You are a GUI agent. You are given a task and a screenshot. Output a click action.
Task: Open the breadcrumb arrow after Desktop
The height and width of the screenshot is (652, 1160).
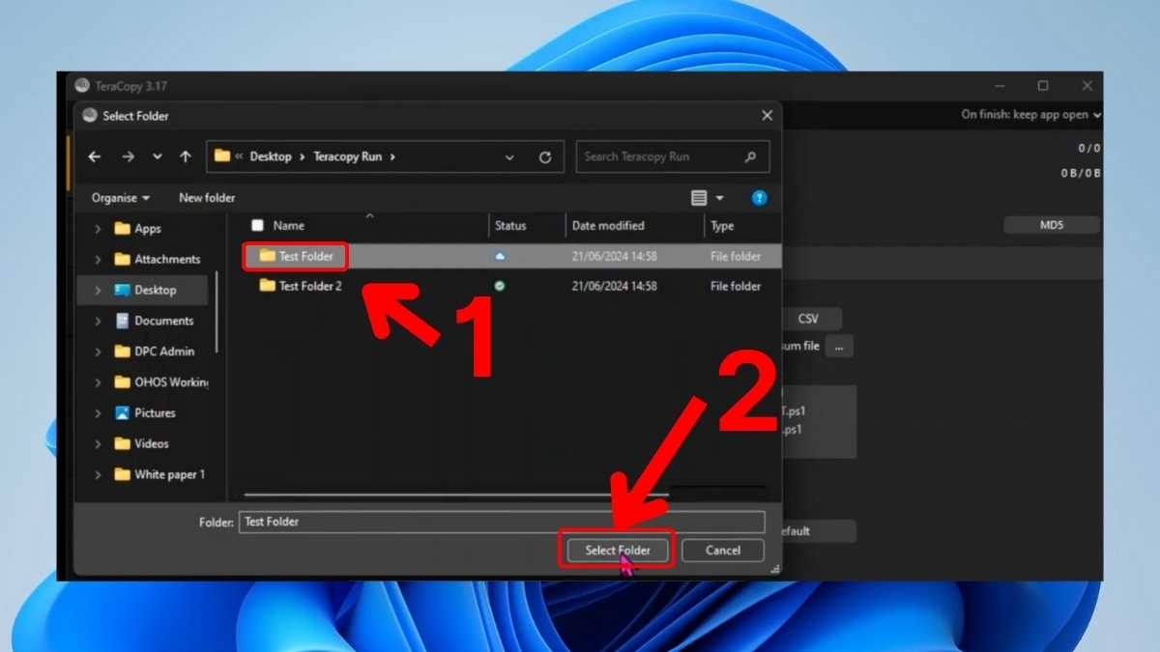pos(302,156)
